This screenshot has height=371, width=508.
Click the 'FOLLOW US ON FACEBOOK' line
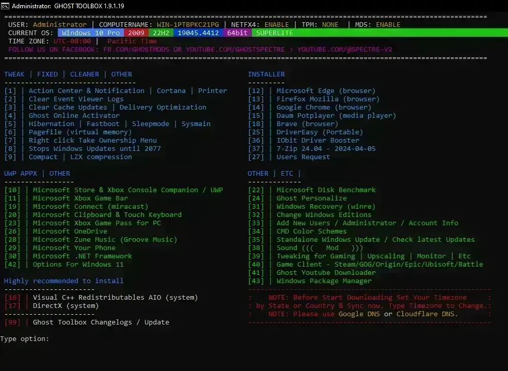click(x=200, y=49)
